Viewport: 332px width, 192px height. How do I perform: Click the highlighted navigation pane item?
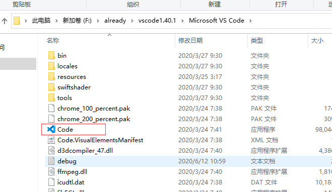18,64
